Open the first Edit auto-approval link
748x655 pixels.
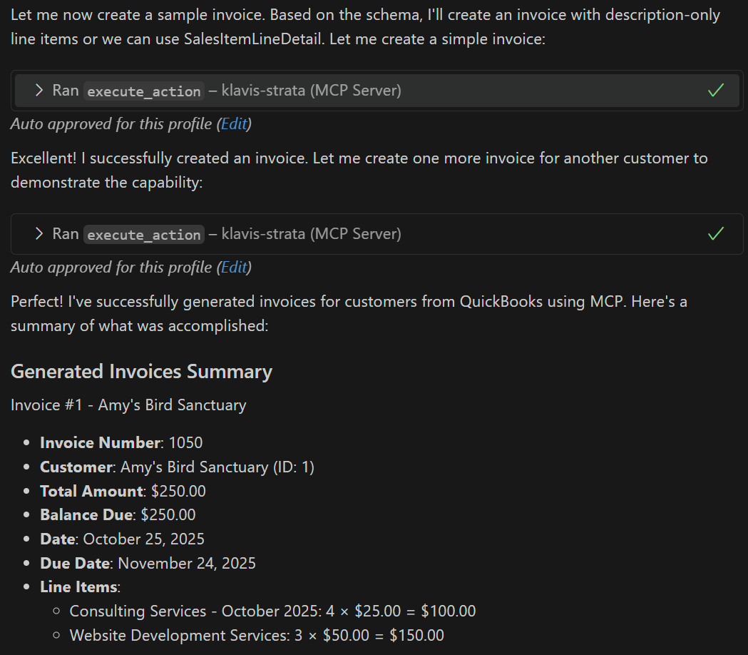tap(234, 123)
